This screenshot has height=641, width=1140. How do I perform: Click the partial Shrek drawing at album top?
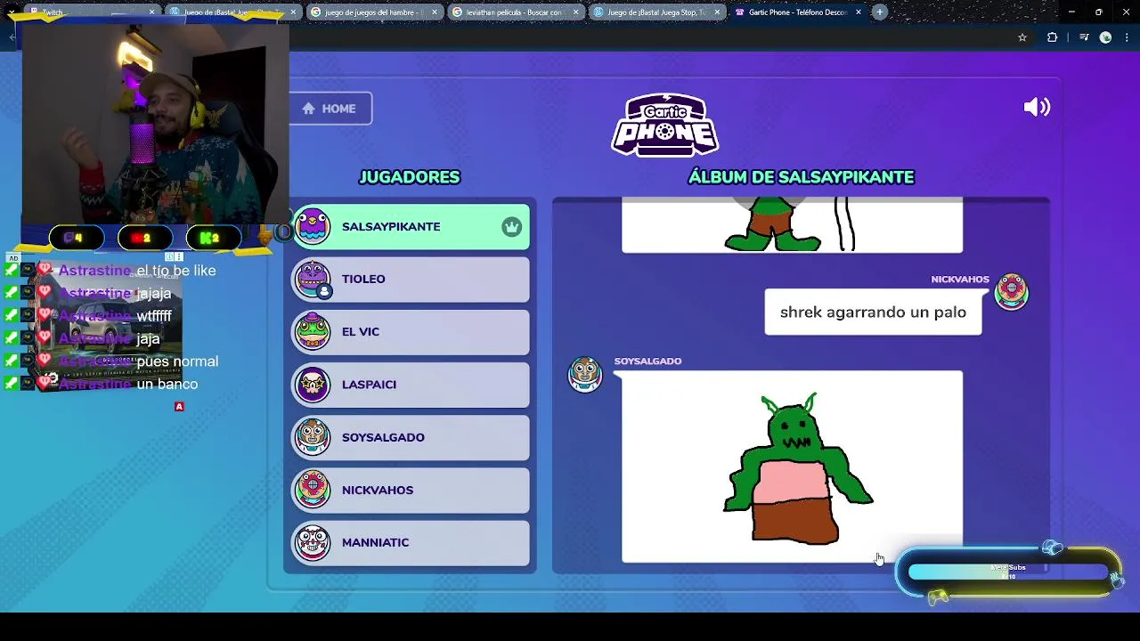click(x=792, y=225)
